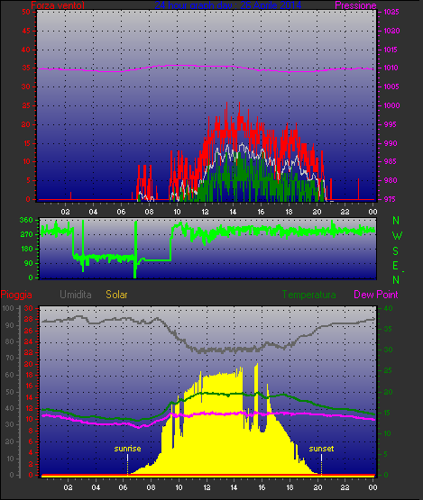423x500 pixels.
Task: Click the Dew Point legend label
Action: tap(376, 295)
